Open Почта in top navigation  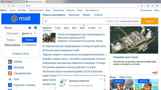coord(12,10)
